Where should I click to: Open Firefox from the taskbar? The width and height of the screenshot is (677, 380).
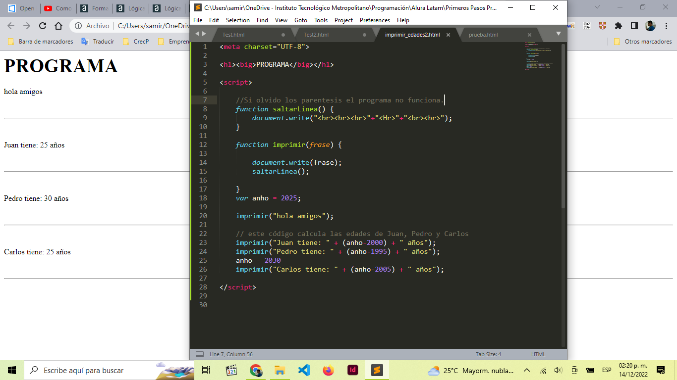329,370
